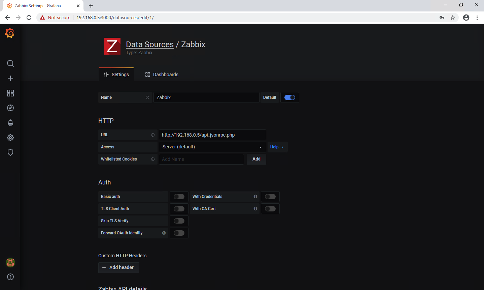
Task: Open the Dashboards grid icon in sidebar
Action: tap(10, 93)
